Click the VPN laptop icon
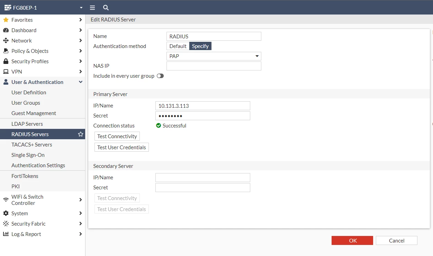 point(6,72)
